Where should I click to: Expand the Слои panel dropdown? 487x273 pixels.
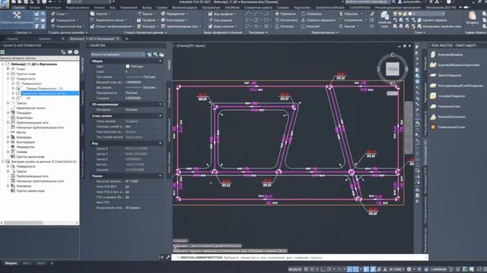click(419, 33)
